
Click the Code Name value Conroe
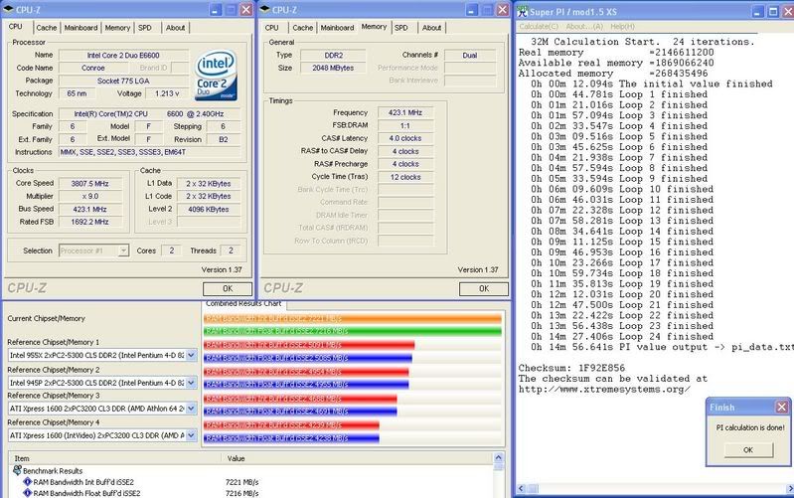pyautogui.click(x=93, y=68)
